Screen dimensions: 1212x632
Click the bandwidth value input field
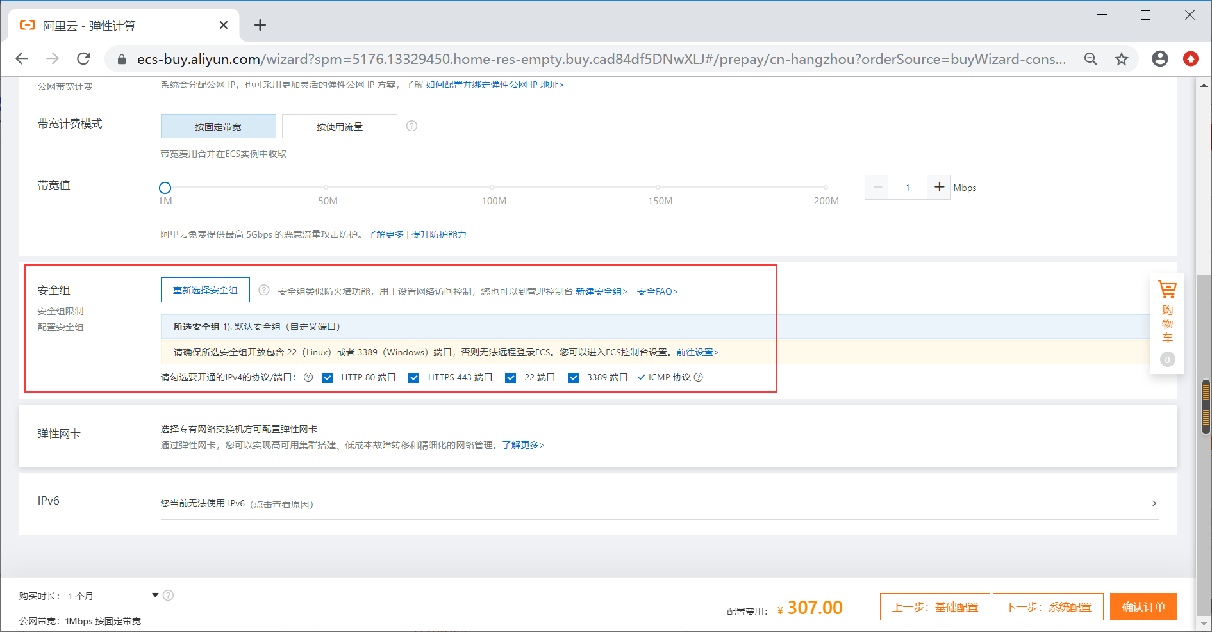pos(908,188)
